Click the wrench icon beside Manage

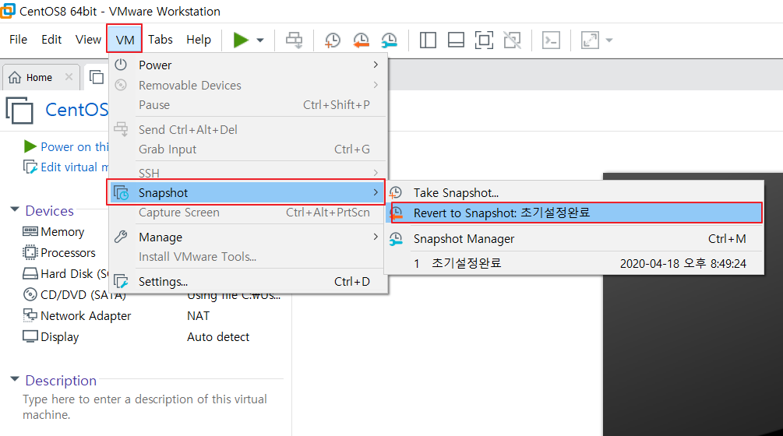pos(121,237)
